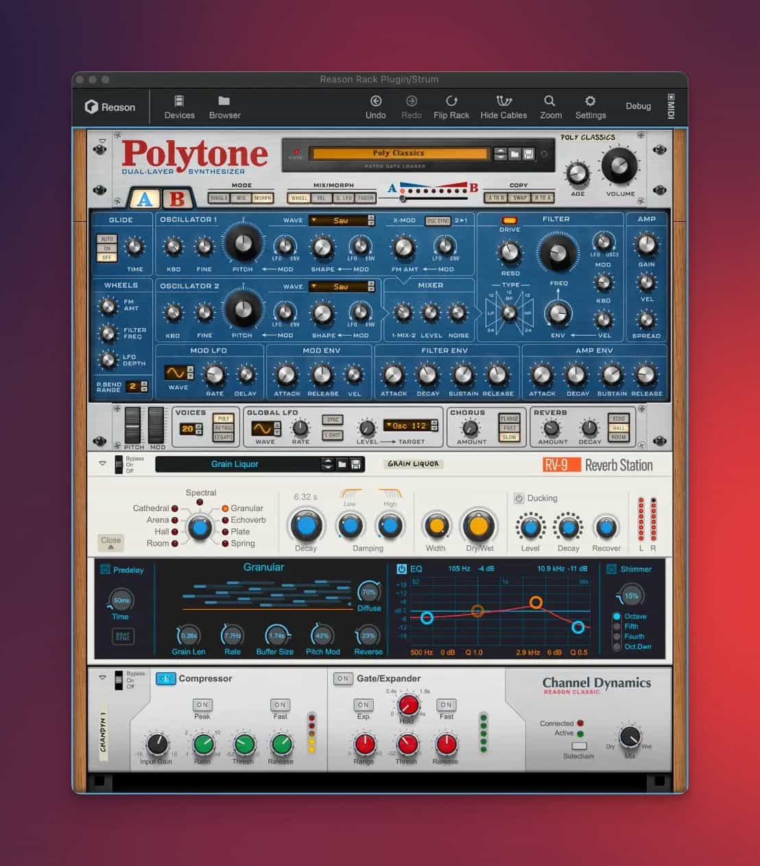Collapse the Channel Dynamics device
The image size is (760, 866).
coord(102,677)
